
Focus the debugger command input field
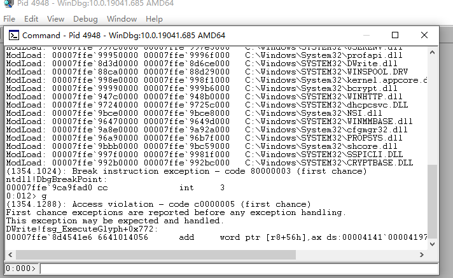coord(239,268)
